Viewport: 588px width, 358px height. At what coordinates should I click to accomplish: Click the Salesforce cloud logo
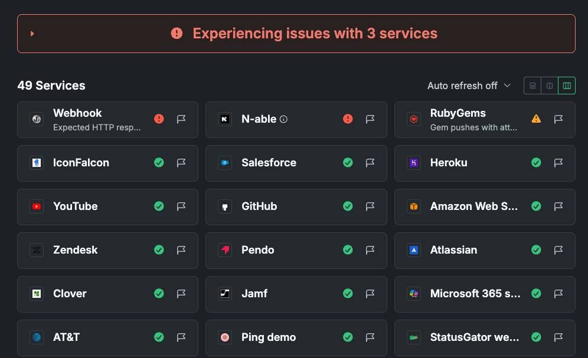pos(224,163)
